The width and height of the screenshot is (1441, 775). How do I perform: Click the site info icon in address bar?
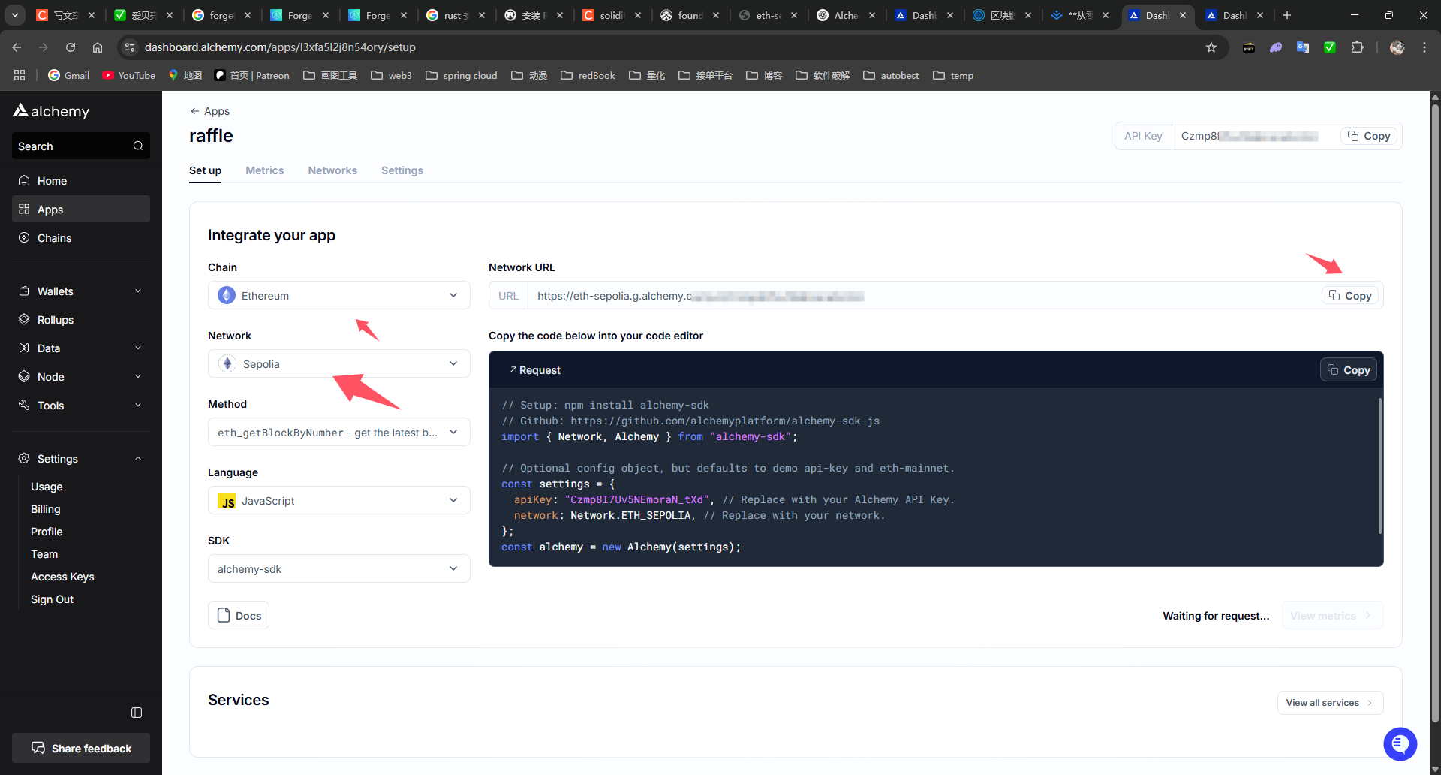tap(130, 47)
